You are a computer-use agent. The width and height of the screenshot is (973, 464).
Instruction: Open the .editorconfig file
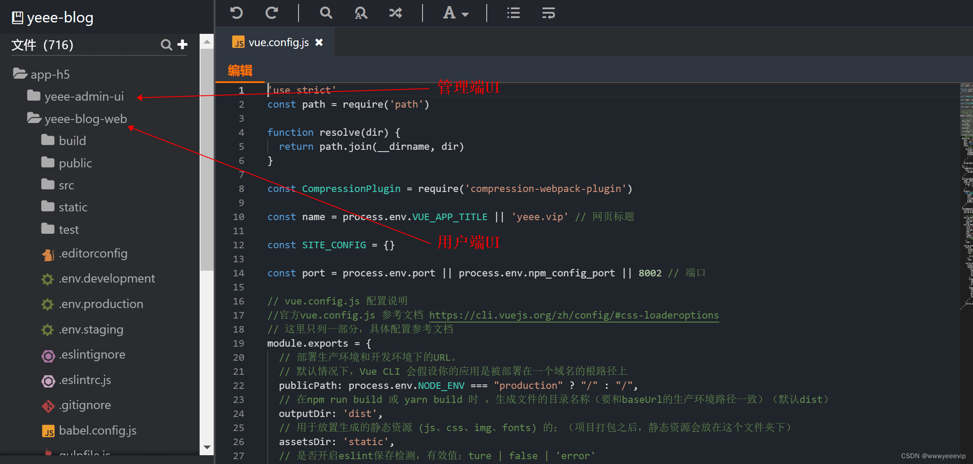[84, 254]
